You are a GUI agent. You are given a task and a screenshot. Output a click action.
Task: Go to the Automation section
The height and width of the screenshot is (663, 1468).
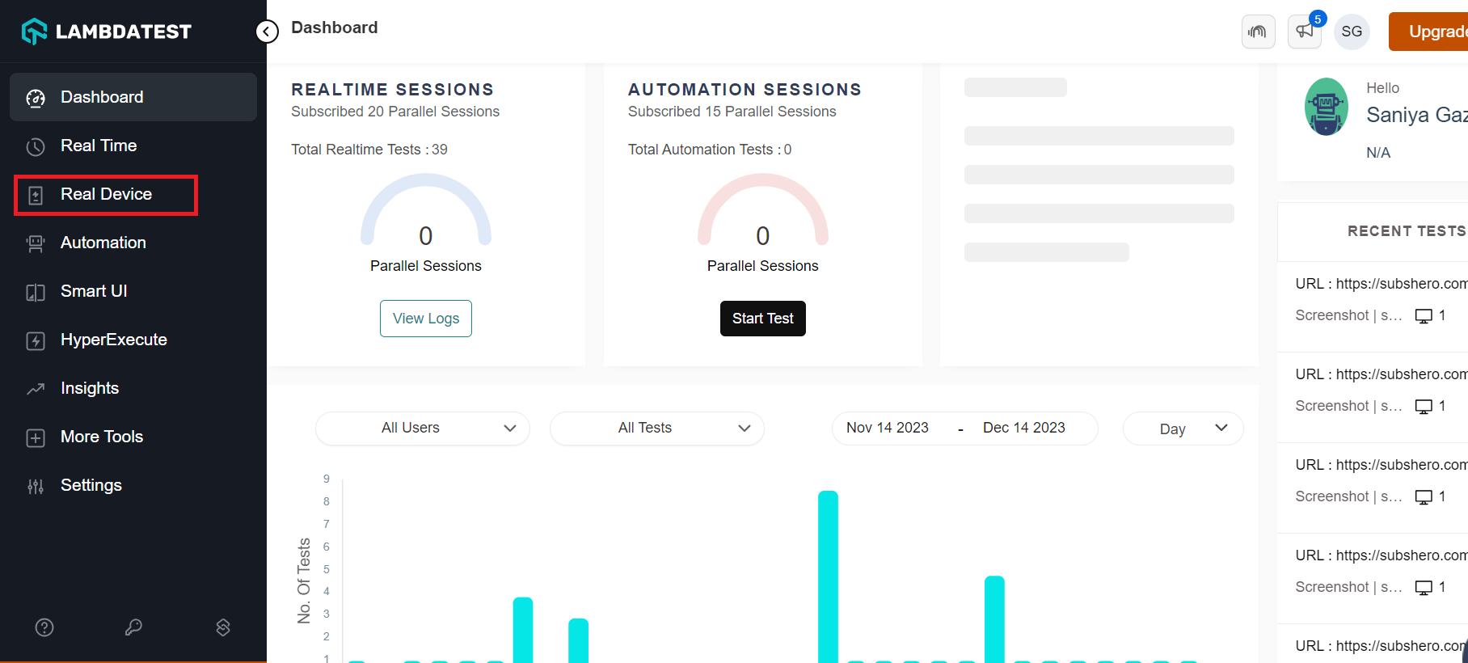(103, 243)
